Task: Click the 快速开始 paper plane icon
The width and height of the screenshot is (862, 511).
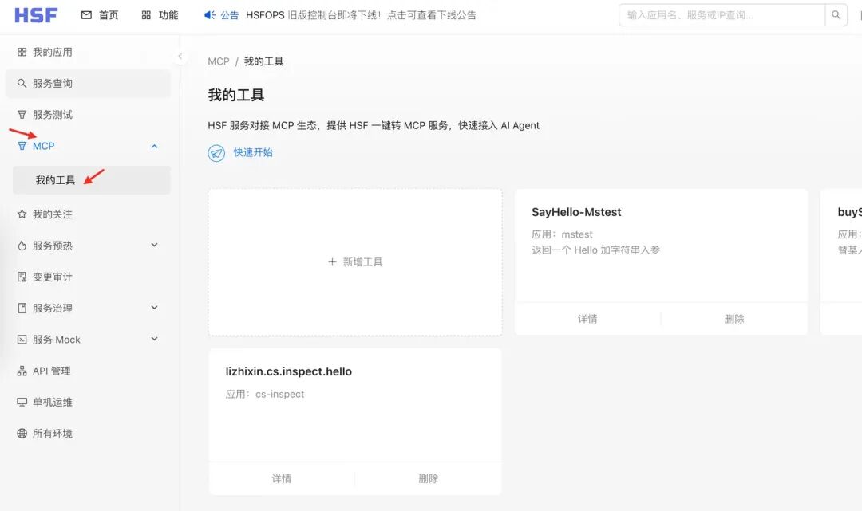Action: [215, 152]
